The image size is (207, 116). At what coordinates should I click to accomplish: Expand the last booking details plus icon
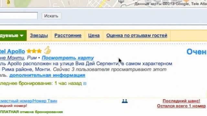[85, 83]
